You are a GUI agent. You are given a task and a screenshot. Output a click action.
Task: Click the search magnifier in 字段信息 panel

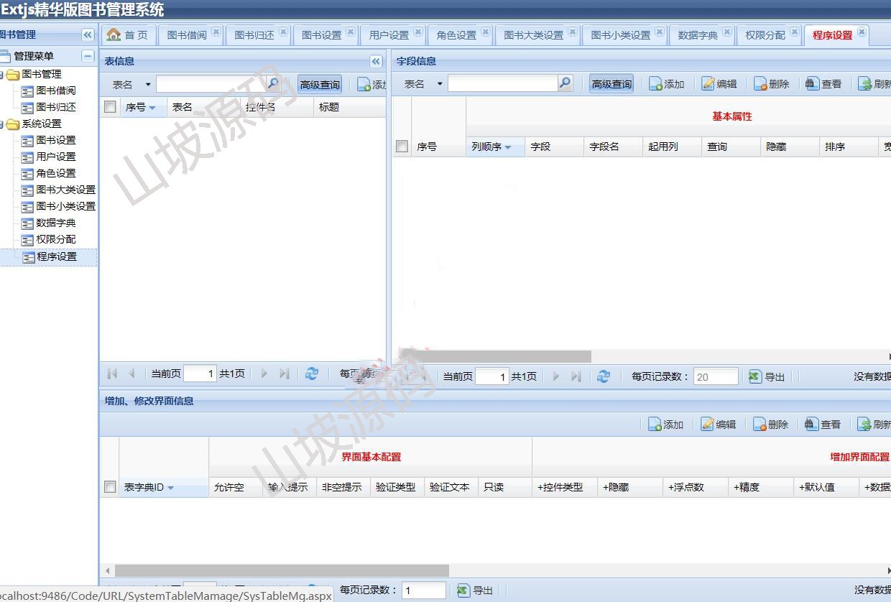click(565, 84)
